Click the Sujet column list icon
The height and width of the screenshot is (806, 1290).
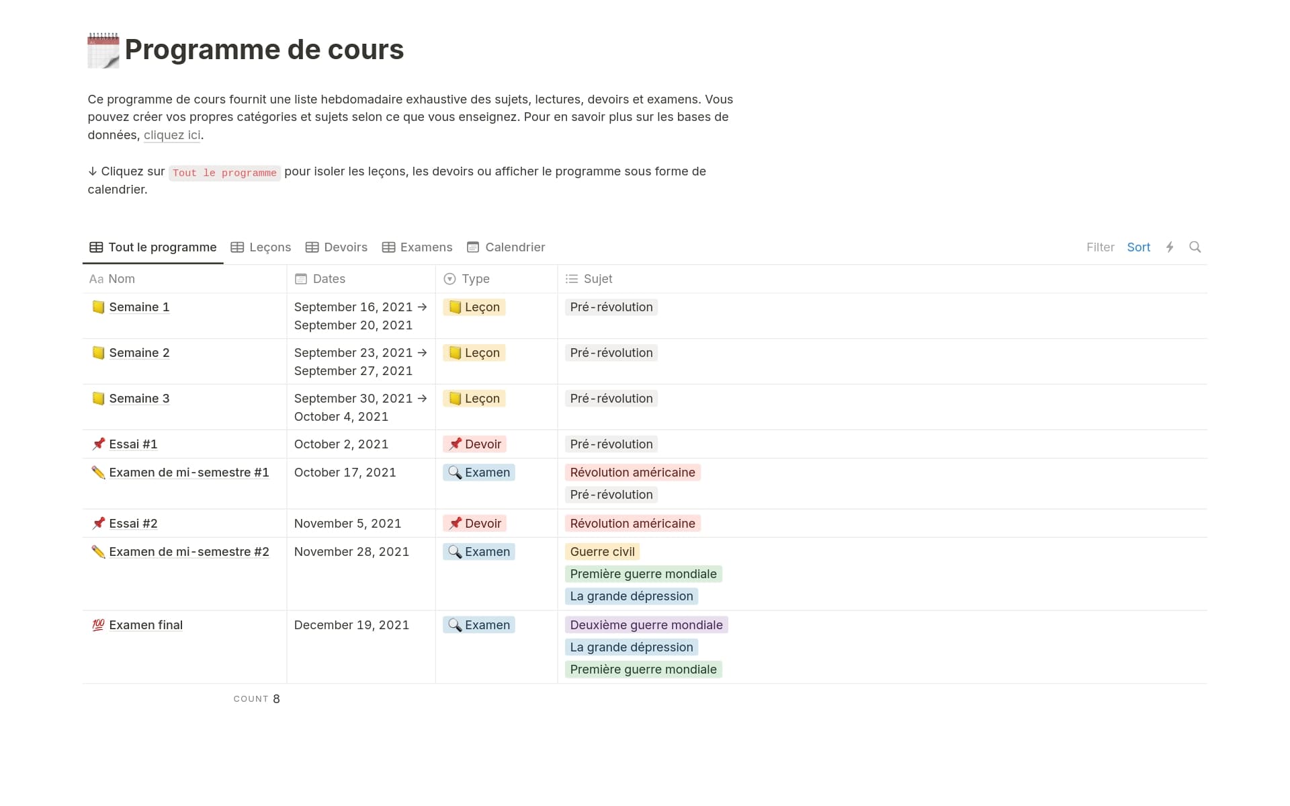click(x=572, y=279)
